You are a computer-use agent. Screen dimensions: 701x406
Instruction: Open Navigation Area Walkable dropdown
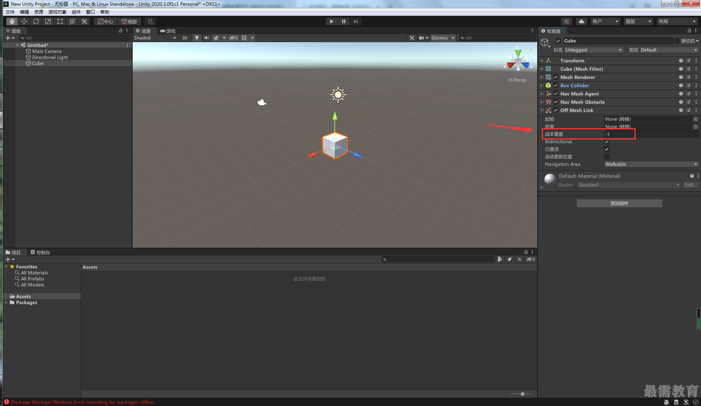(651, 164)
